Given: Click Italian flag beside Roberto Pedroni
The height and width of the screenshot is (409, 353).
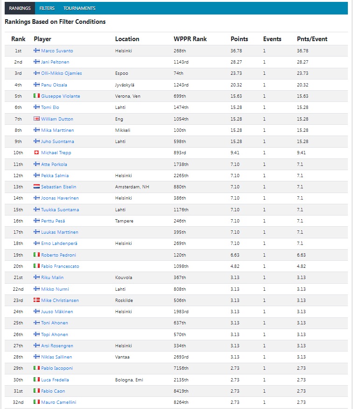Looking at the screenshot, I should (36, 255).
